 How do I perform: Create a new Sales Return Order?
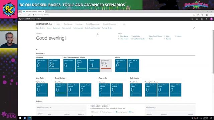click(138, 39)
